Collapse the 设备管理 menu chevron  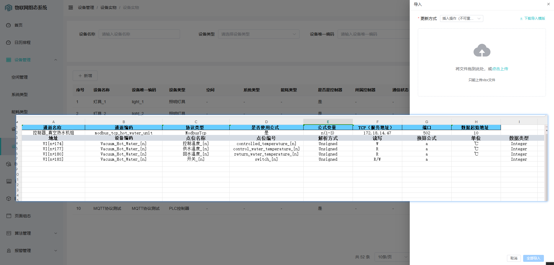tap(56, 60)
